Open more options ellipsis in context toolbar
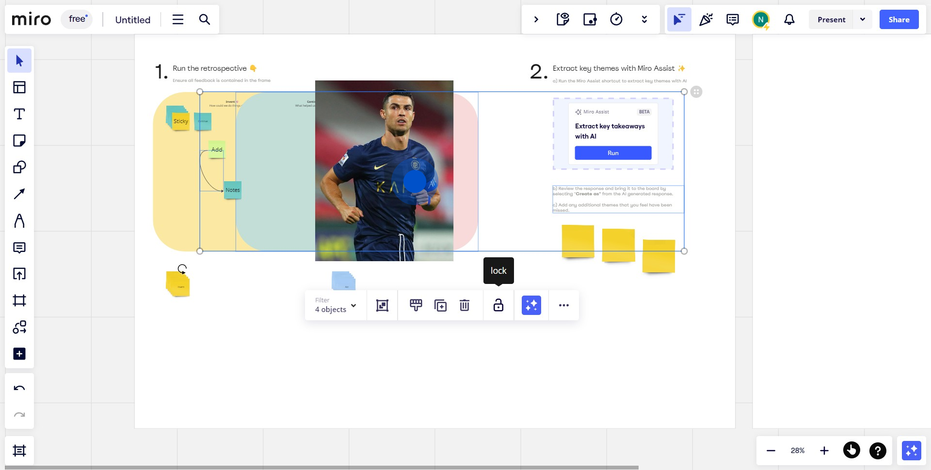The image size is (931, 470). (x=564, y=305)
